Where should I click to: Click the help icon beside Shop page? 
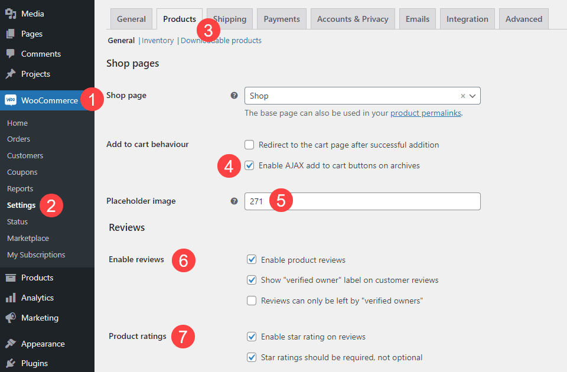(234, 95)
